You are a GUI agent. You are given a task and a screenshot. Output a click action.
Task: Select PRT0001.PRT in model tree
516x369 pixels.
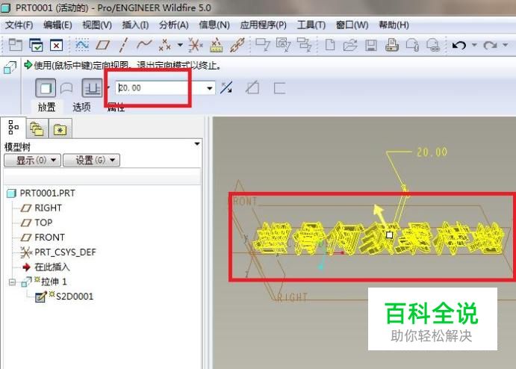tap(41, 193)
